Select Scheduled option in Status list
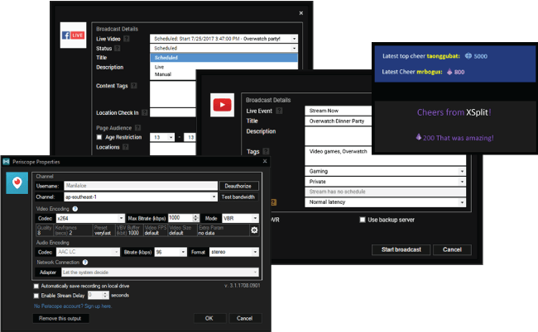 pyautogui.click(x=223, y=58)
